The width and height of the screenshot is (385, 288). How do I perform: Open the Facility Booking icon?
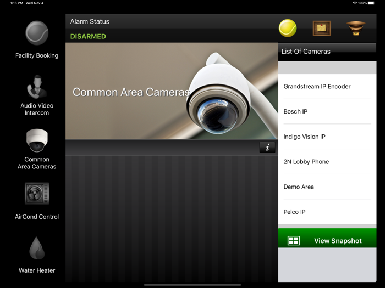pos(37,33)
